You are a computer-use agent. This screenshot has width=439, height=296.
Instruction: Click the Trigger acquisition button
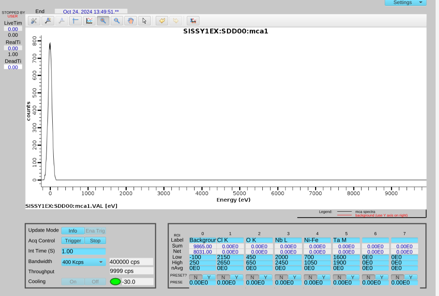tap(73, 240)
